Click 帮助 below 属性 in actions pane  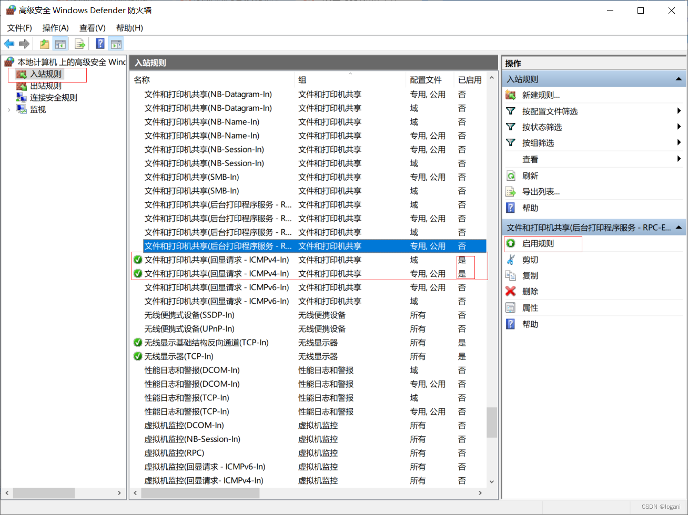point(530,324)
